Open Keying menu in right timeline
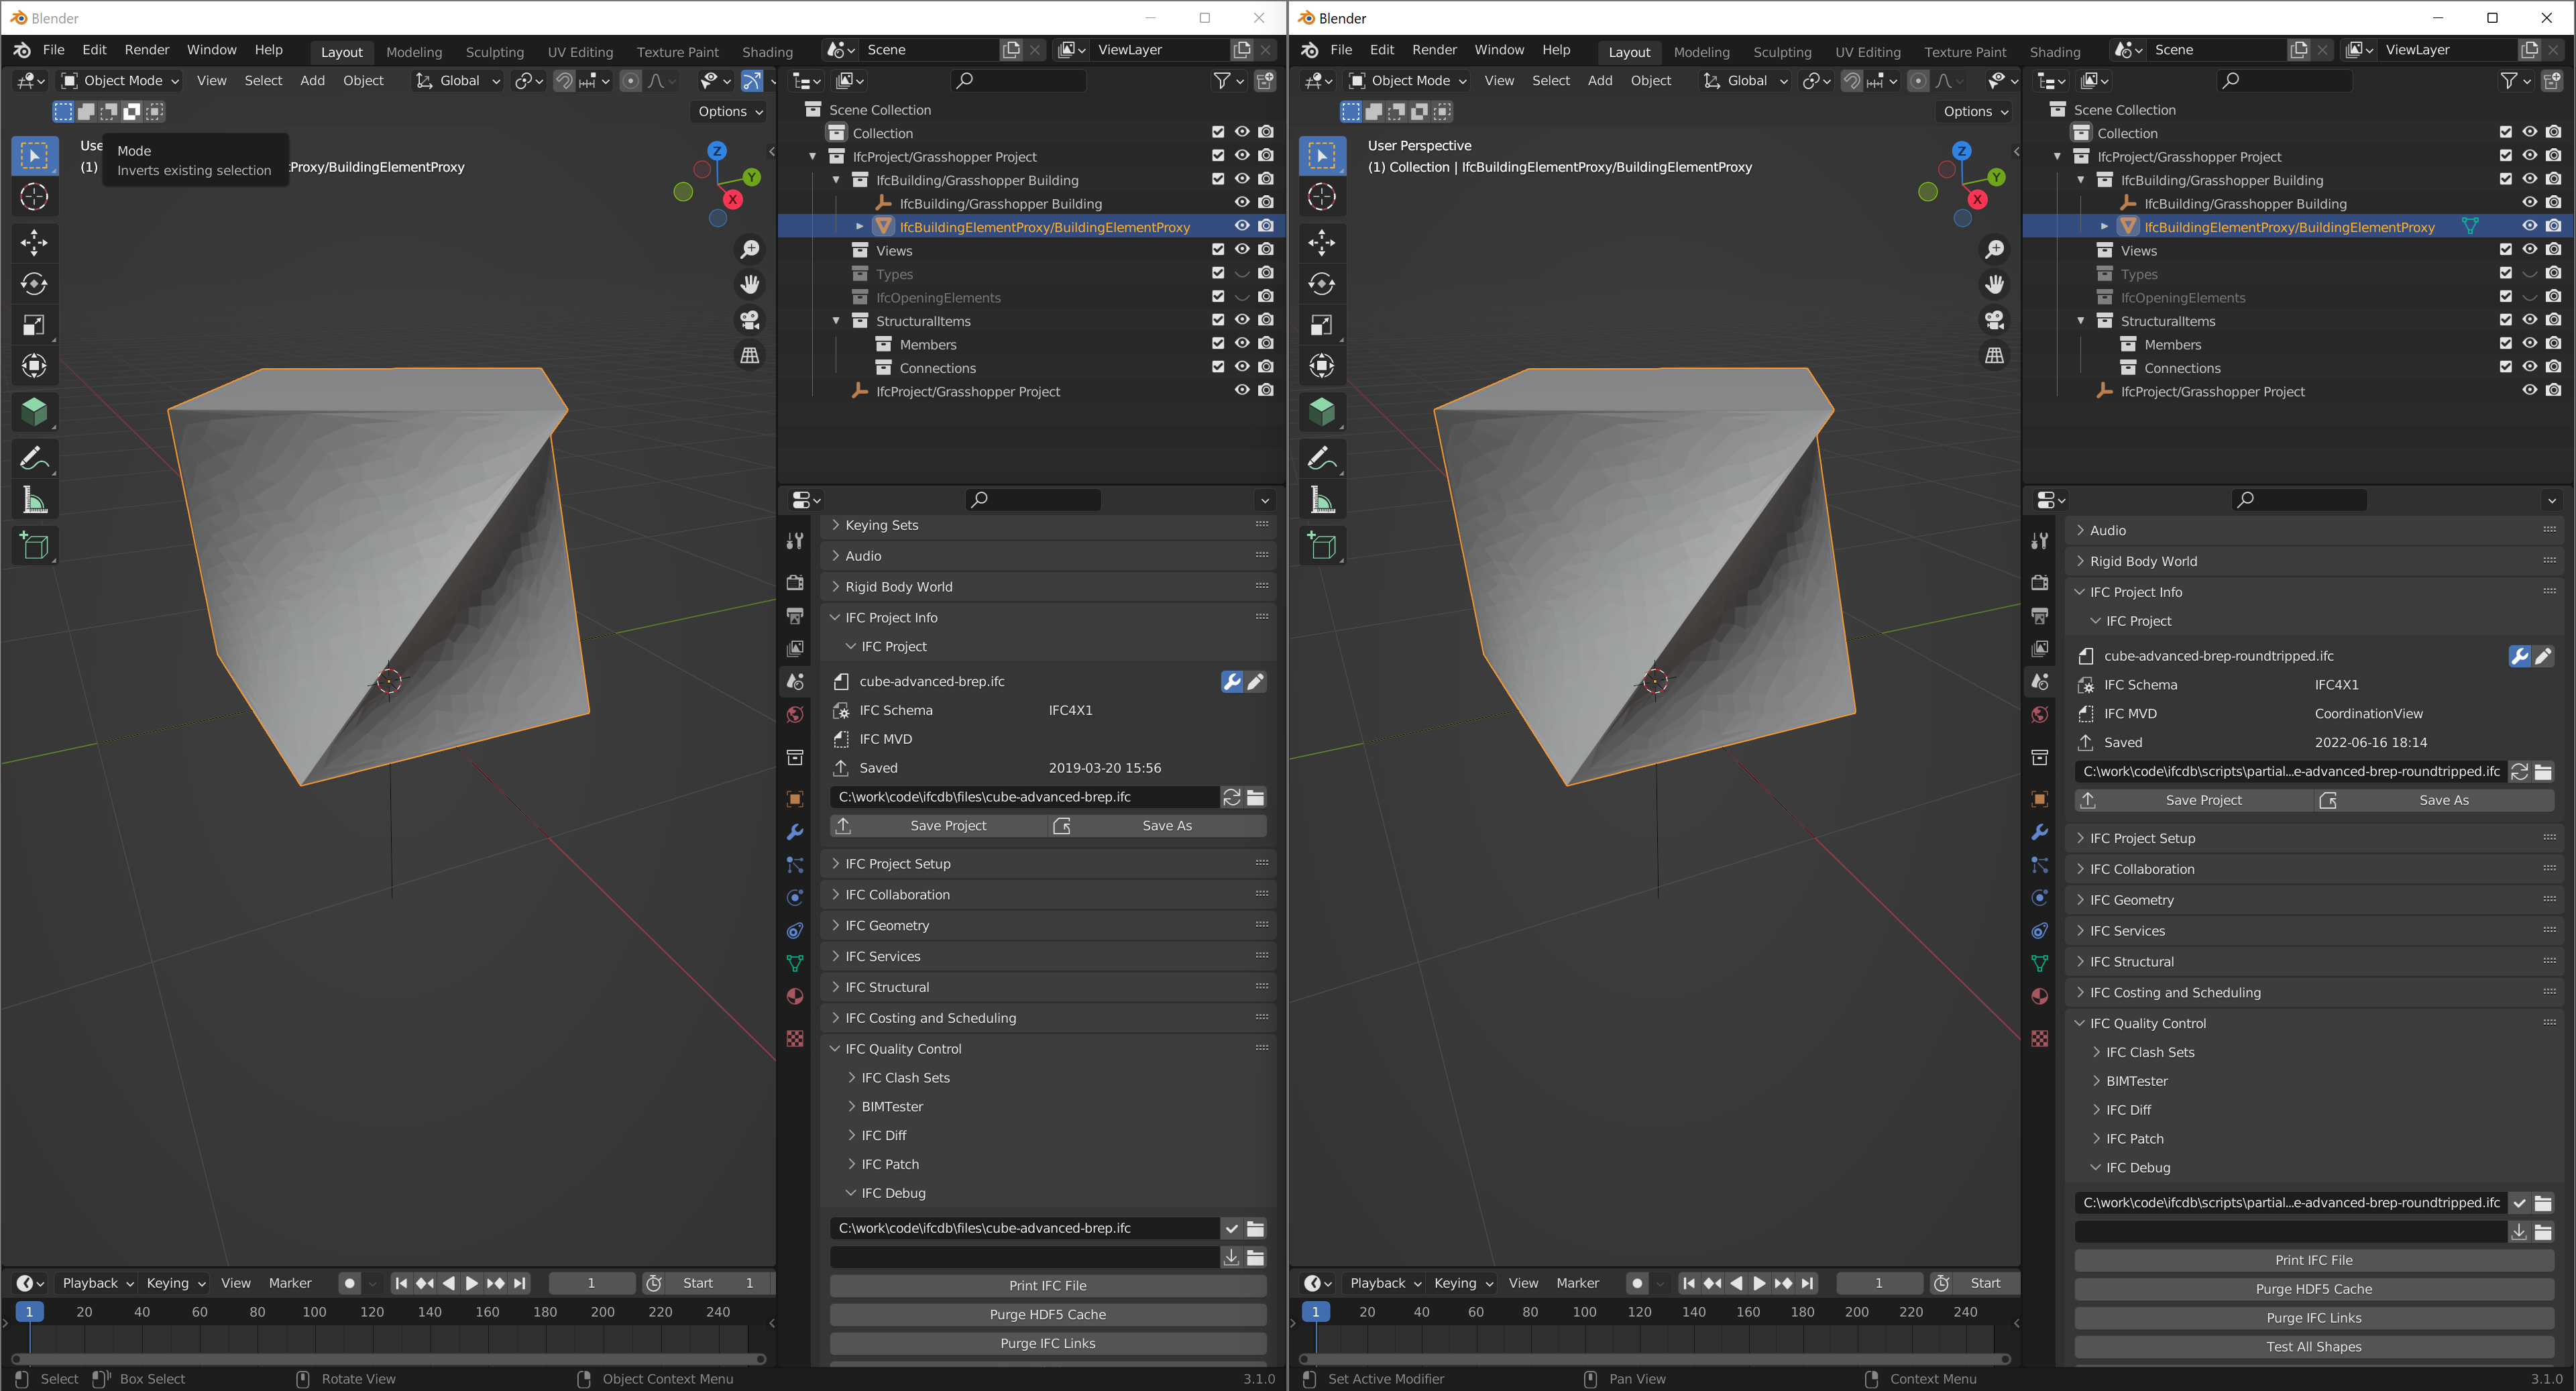Viewport: 2576px width, 1391px height. point(1463,1284)
